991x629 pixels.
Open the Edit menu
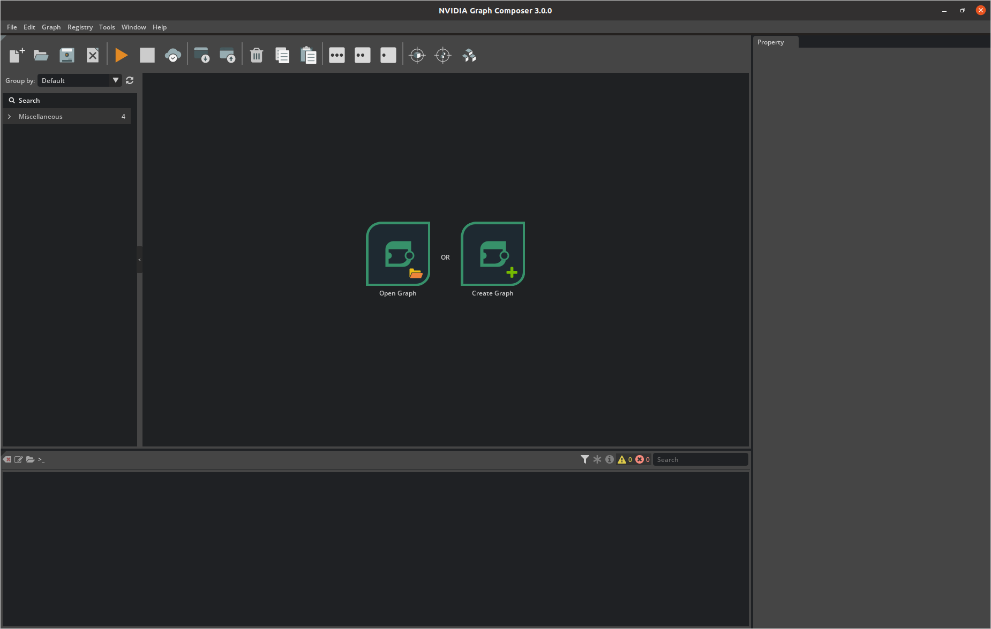click(29, 27)
